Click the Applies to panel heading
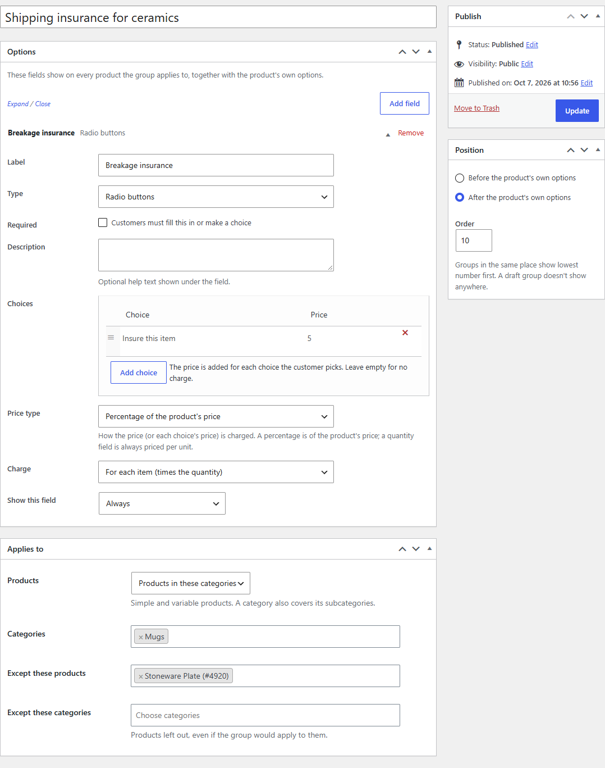Image resolution: width=605 pixels, height=768 pixels. (25, 549)
